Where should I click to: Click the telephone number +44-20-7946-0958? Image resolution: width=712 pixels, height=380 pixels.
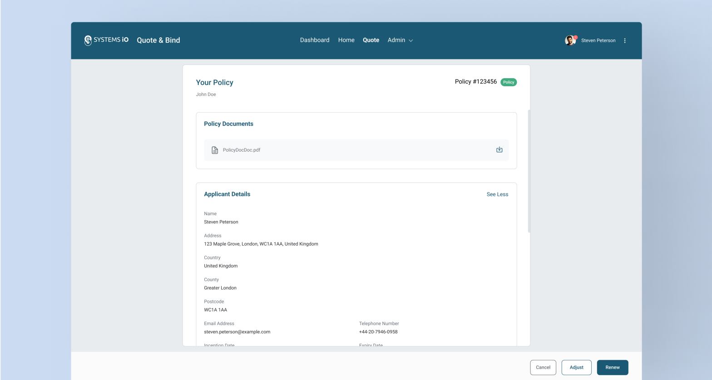(378, 332)
